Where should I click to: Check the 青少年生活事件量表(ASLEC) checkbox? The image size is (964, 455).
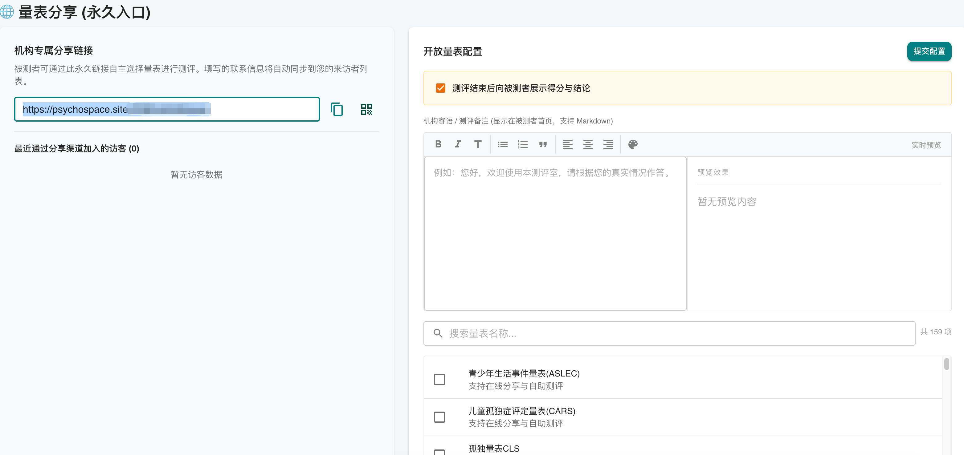[x=439, y=380]
